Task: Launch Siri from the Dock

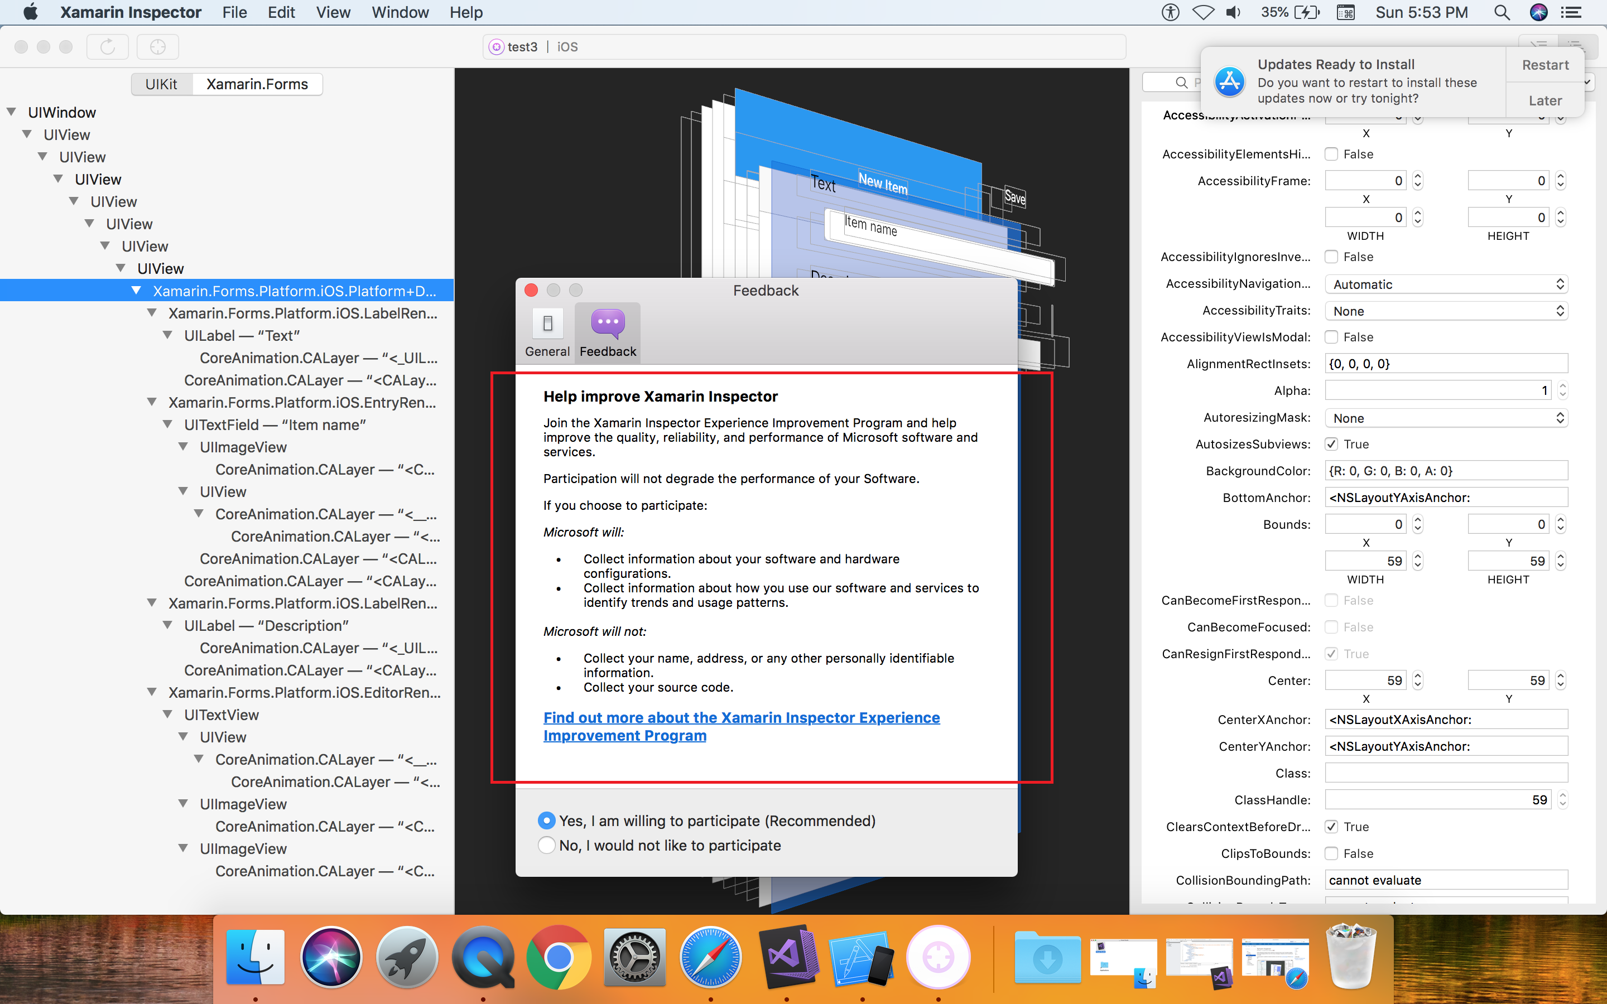Action: (331, 957)
